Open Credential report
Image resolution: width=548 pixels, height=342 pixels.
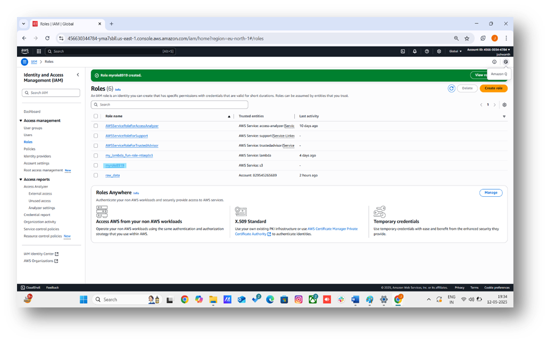(x=37, y=215)
